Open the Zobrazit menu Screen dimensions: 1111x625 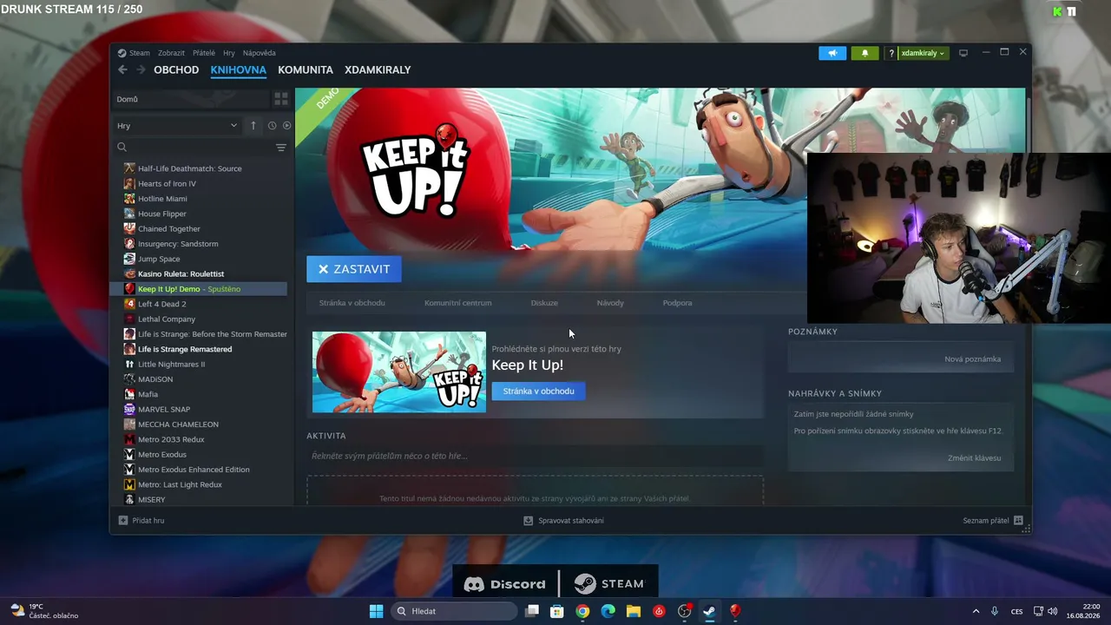point(171,53)
